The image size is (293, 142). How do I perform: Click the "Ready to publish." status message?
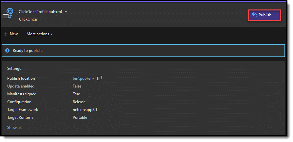[x=28, y=51]
